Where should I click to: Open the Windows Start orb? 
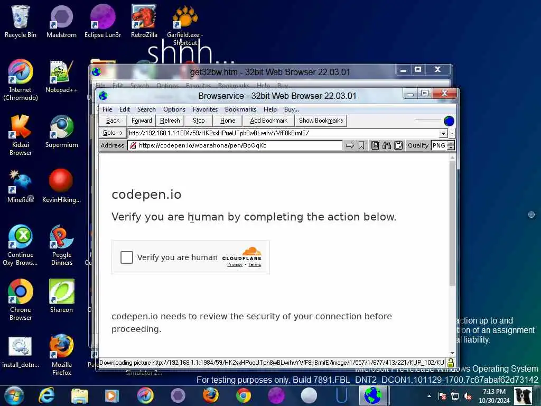14,395
